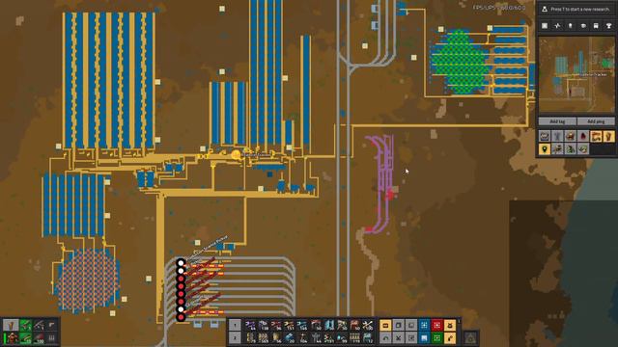
Task: Toggle the last grey map filter icon
Action: 583,148
